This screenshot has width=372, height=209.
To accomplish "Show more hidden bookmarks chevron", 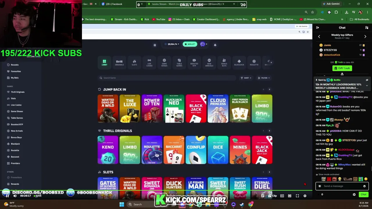I will pos(342,19).
